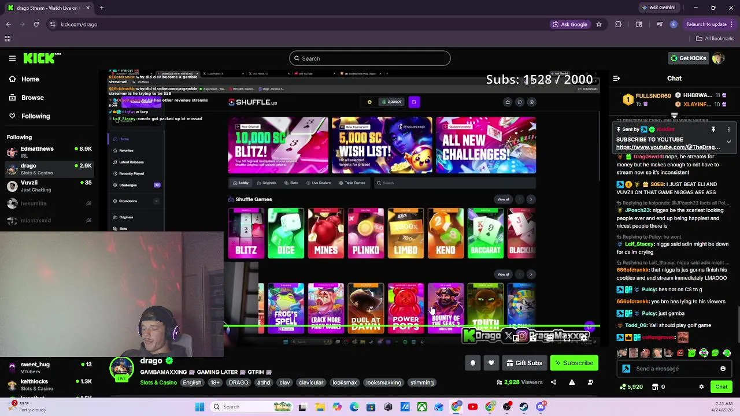Open the browser extensions puzzle icon
The width and height of the screenshot is (740, 416).
click(x=619, y=24)
